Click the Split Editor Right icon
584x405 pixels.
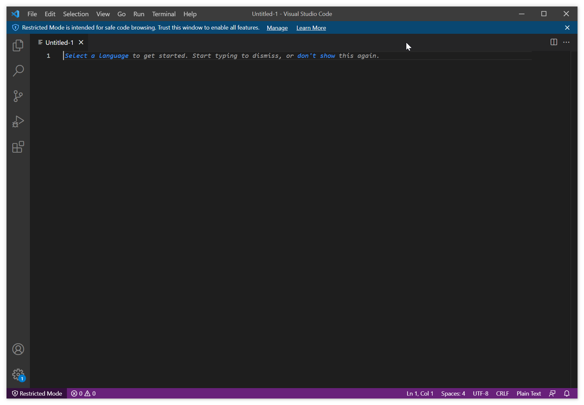point(554,42)
